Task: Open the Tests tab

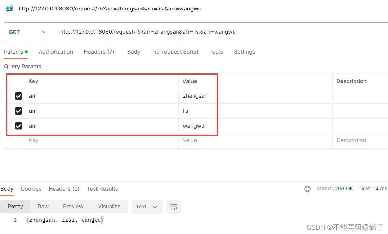Action: click(x=216, y=52)
